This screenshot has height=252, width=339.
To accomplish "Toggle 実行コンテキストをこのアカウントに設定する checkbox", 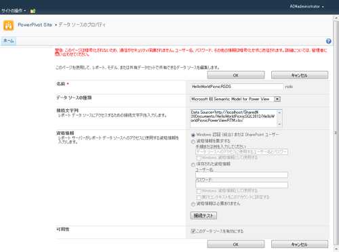I will [x=199, y=198].
